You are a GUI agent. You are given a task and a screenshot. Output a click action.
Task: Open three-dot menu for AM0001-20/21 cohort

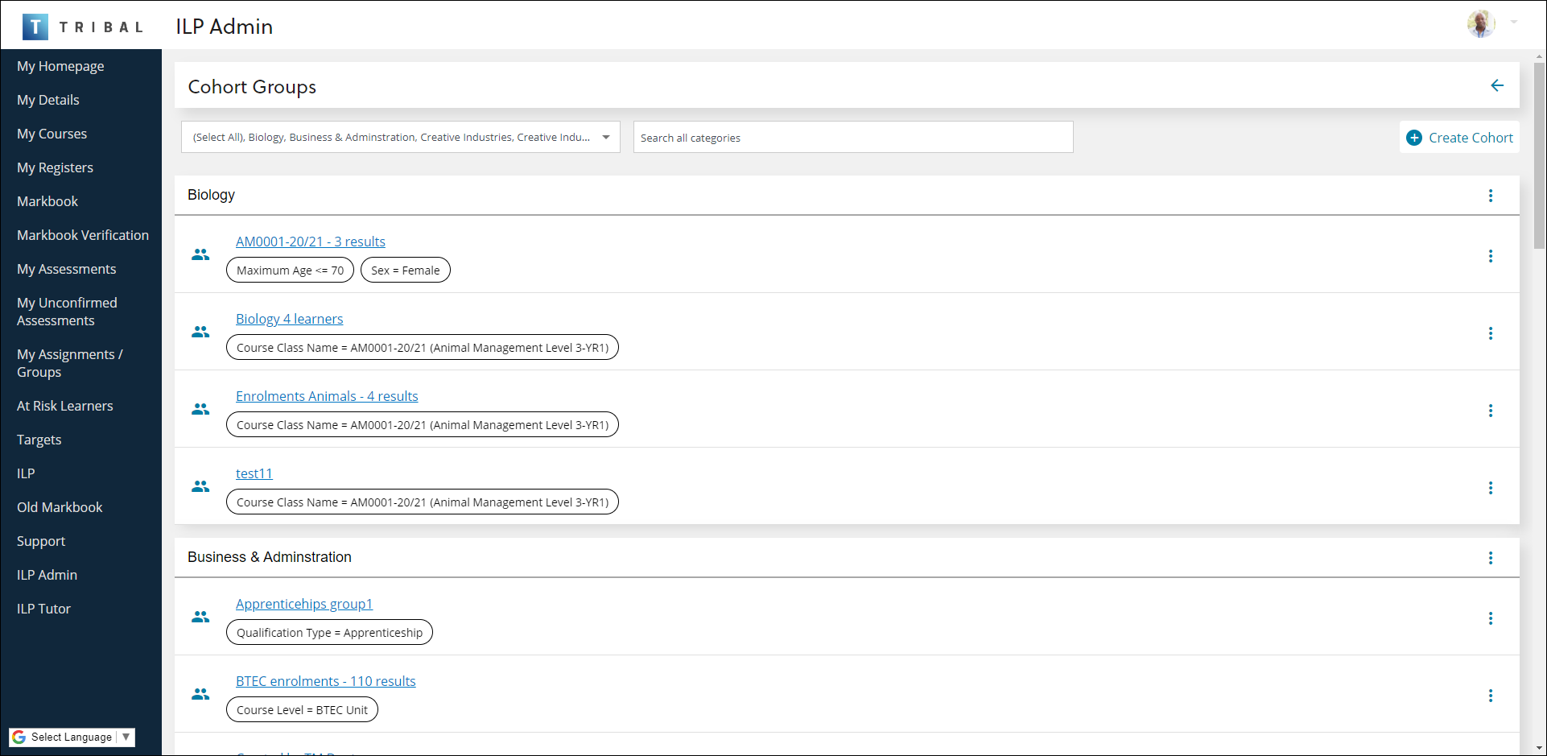(1490, 256)
